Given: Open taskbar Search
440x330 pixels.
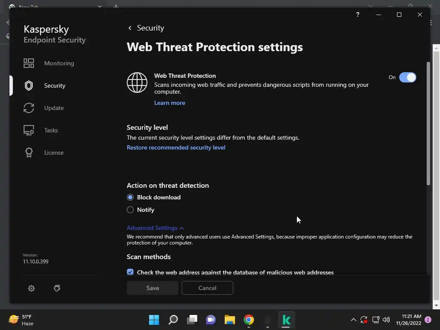Looking at the screenshot, I should (173, 320).
